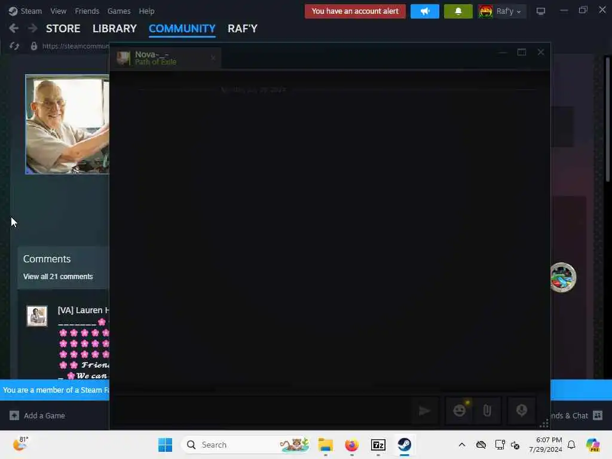
Task: Open Friends & Chat button
Action: click(577, 416)
